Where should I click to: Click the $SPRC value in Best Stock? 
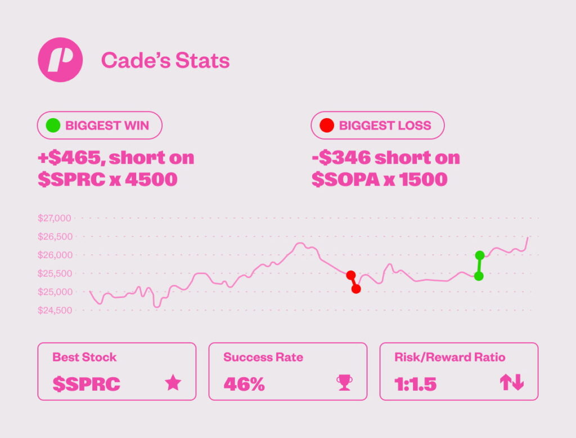tap(86, 383)
